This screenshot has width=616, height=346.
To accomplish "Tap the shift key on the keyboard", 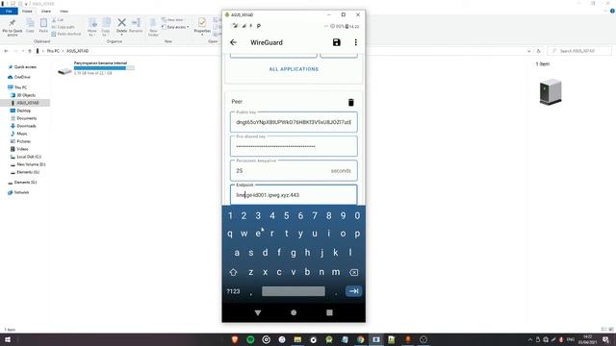I will (x=233, y=272).
